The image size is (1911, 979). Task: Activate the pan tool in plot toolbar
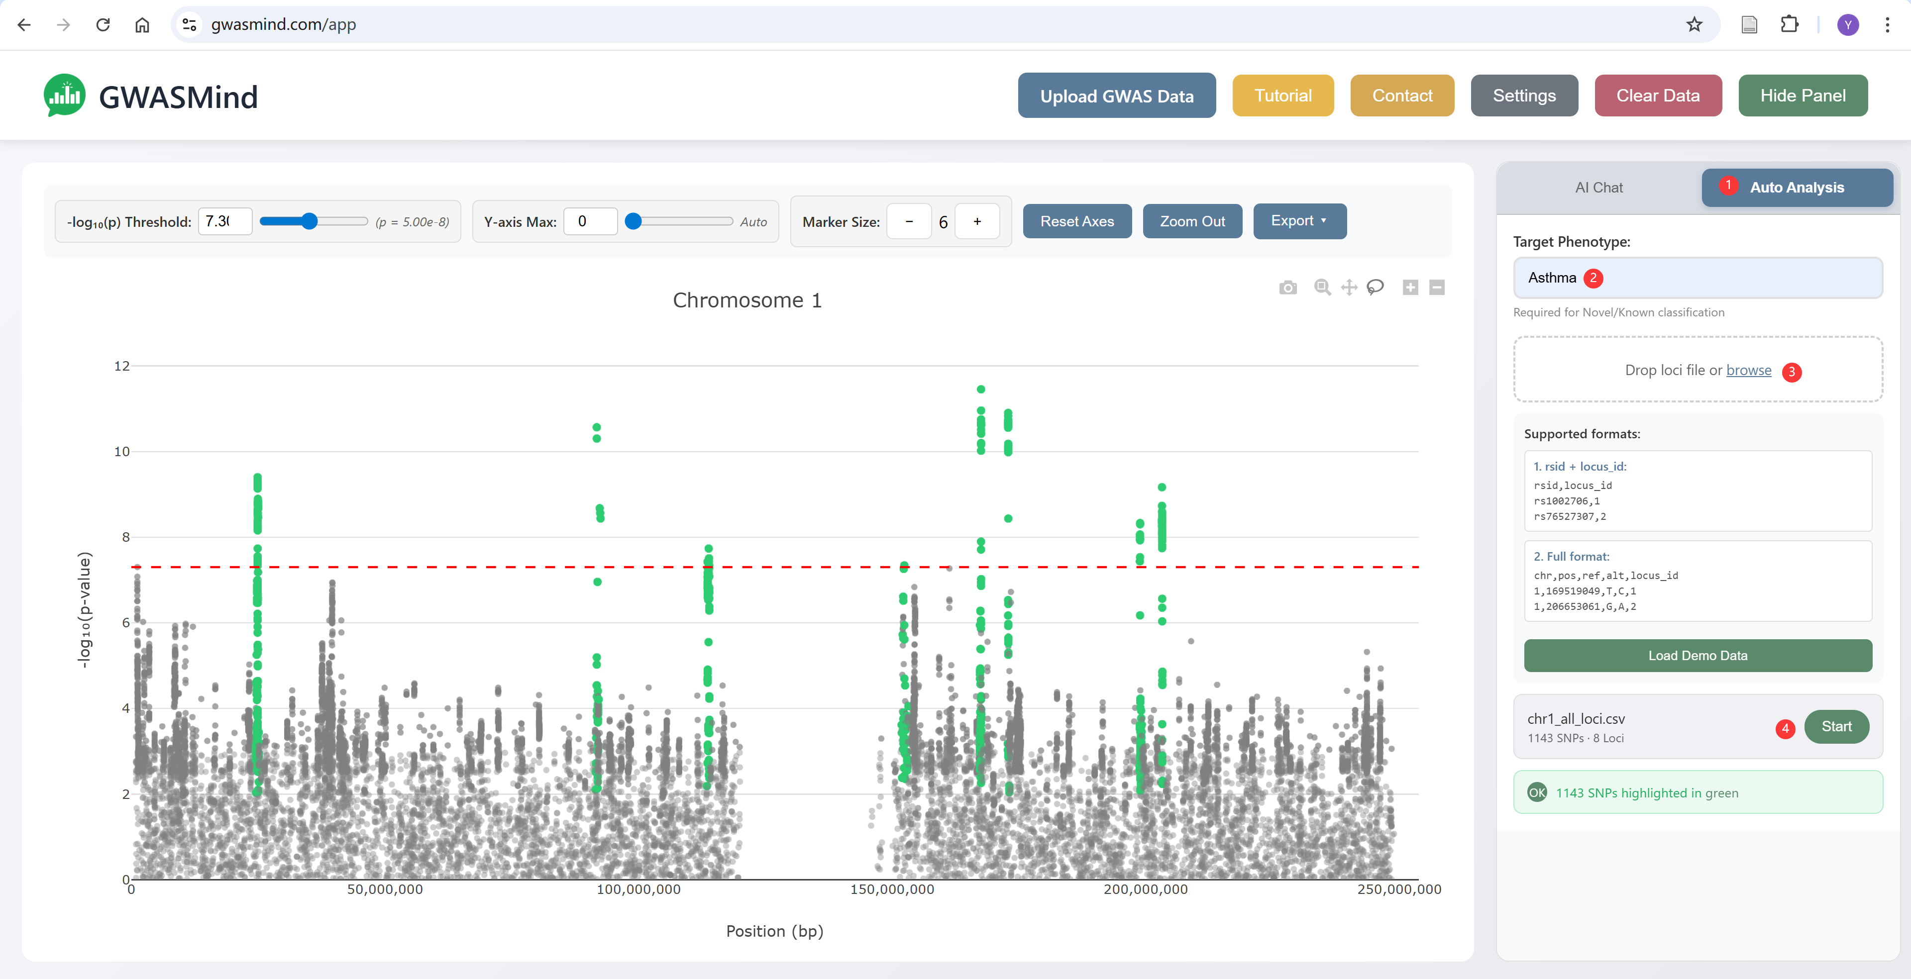(x=1349, y=287)
